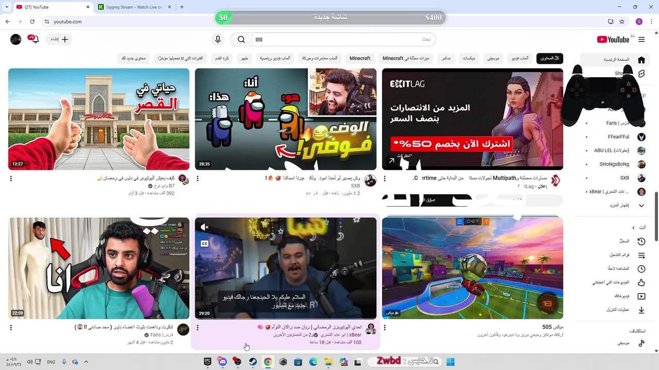Unmute the xBear preview video
659x370 pixels.
coord(204,227)
